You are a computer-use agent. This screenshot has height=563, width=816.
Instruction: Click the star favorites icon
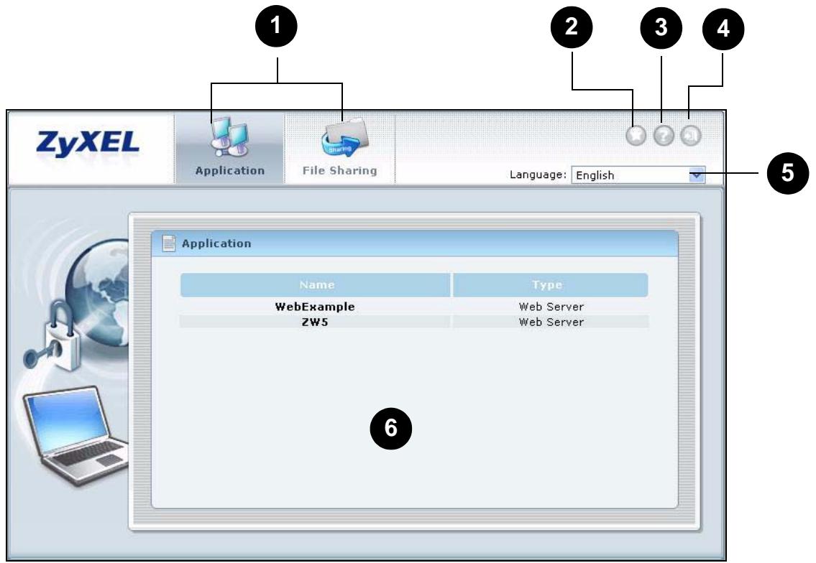[x=636, y=136]
